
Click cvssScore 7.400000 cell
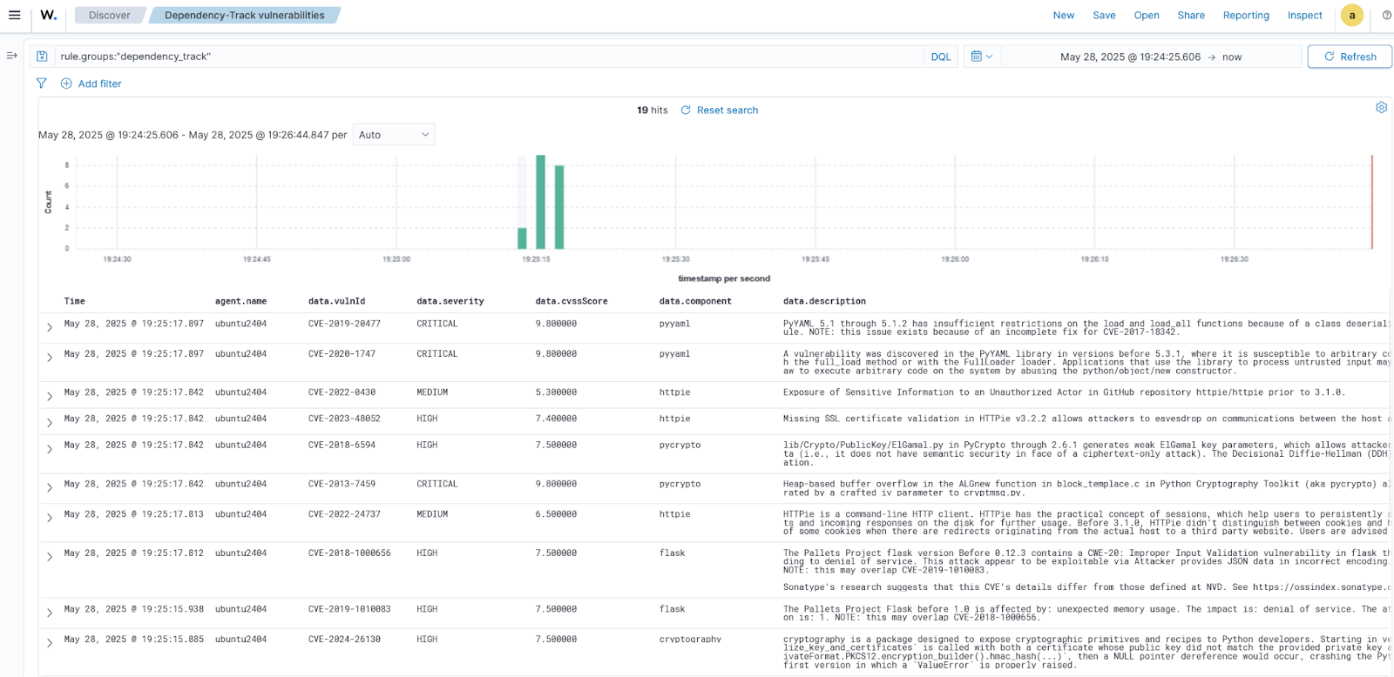(x=556, y=419)
